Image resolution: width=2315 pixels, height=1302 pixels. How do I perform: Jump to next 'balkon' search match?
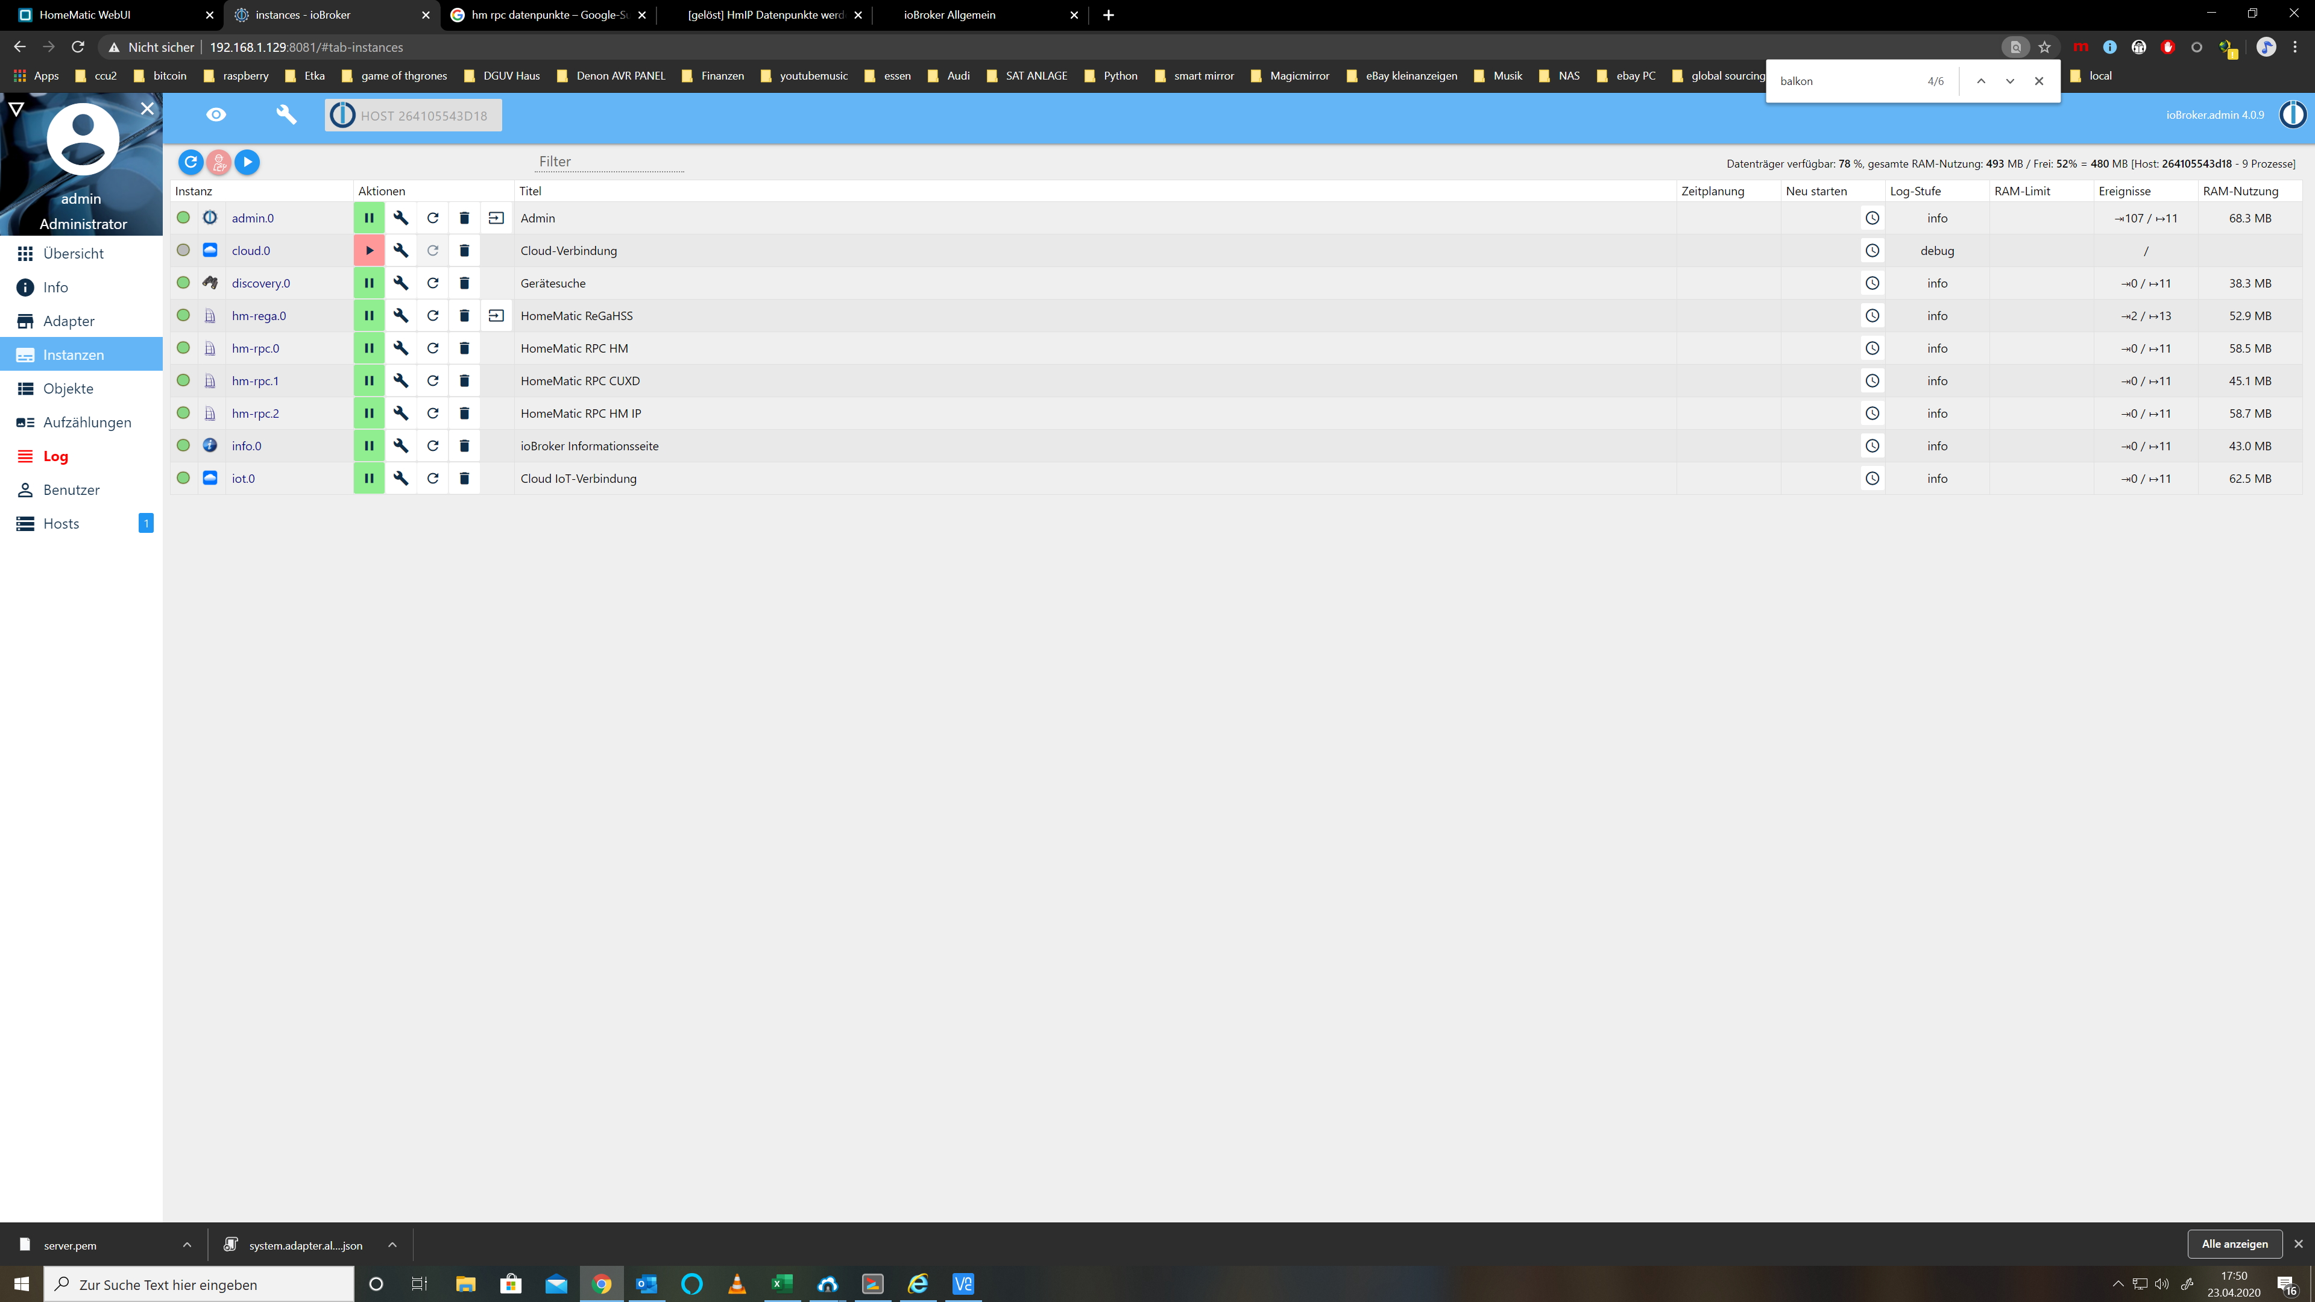[x=2009, y=81]
